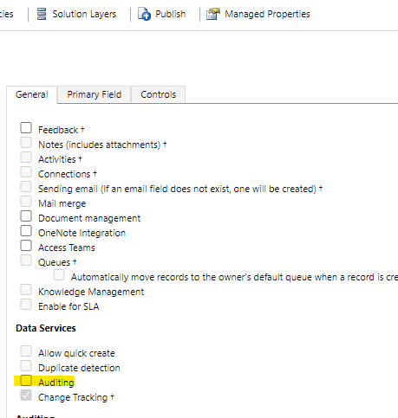The width and height of the screenshot is (398, 418).
Task: Toggle the Queues checkbox
Action: point(26,260)
